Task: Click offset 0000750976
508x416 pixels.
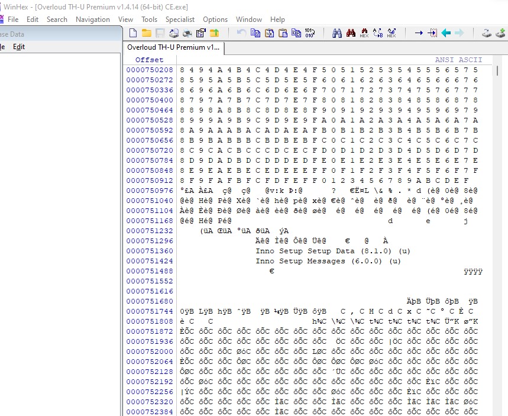Action: pos(150,191)
